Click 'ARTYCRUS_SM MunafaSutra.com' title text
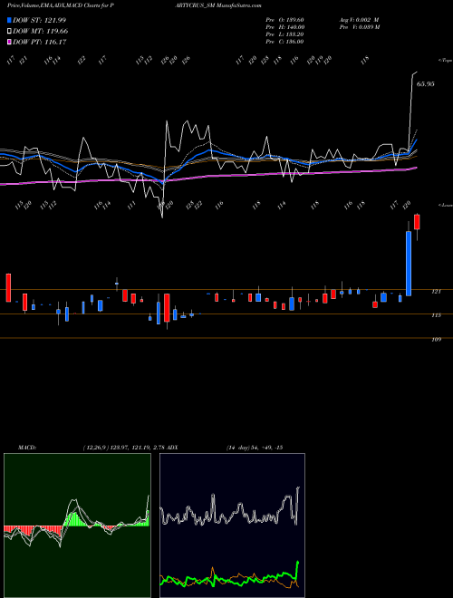The width and height of the screenshot is (453, 598). click(x=217, y=5)
